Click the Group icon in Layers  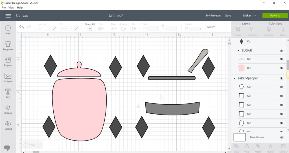point(238,29)
